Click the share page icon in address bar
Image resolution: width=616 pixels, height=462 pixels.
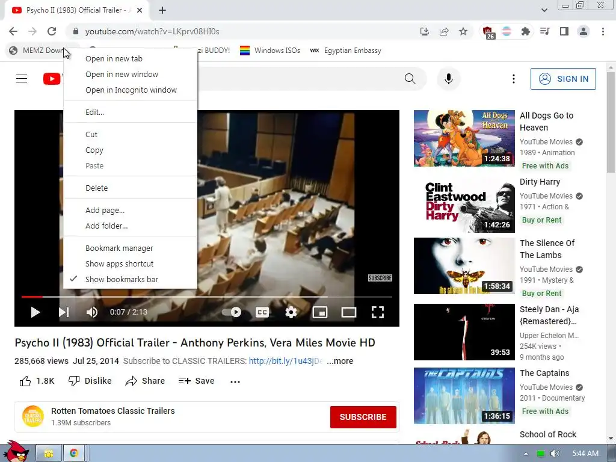(444, 31)
